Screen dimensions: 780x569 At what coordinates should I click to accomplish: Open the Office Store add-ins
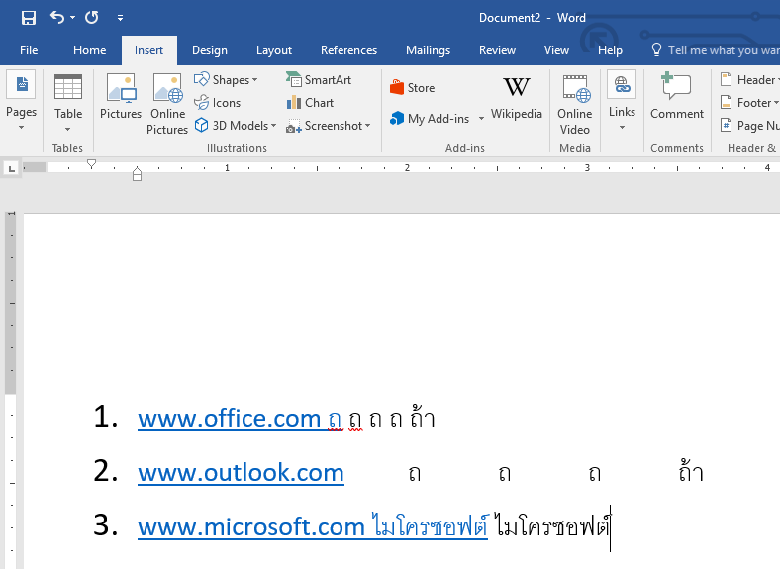point(412,87)
